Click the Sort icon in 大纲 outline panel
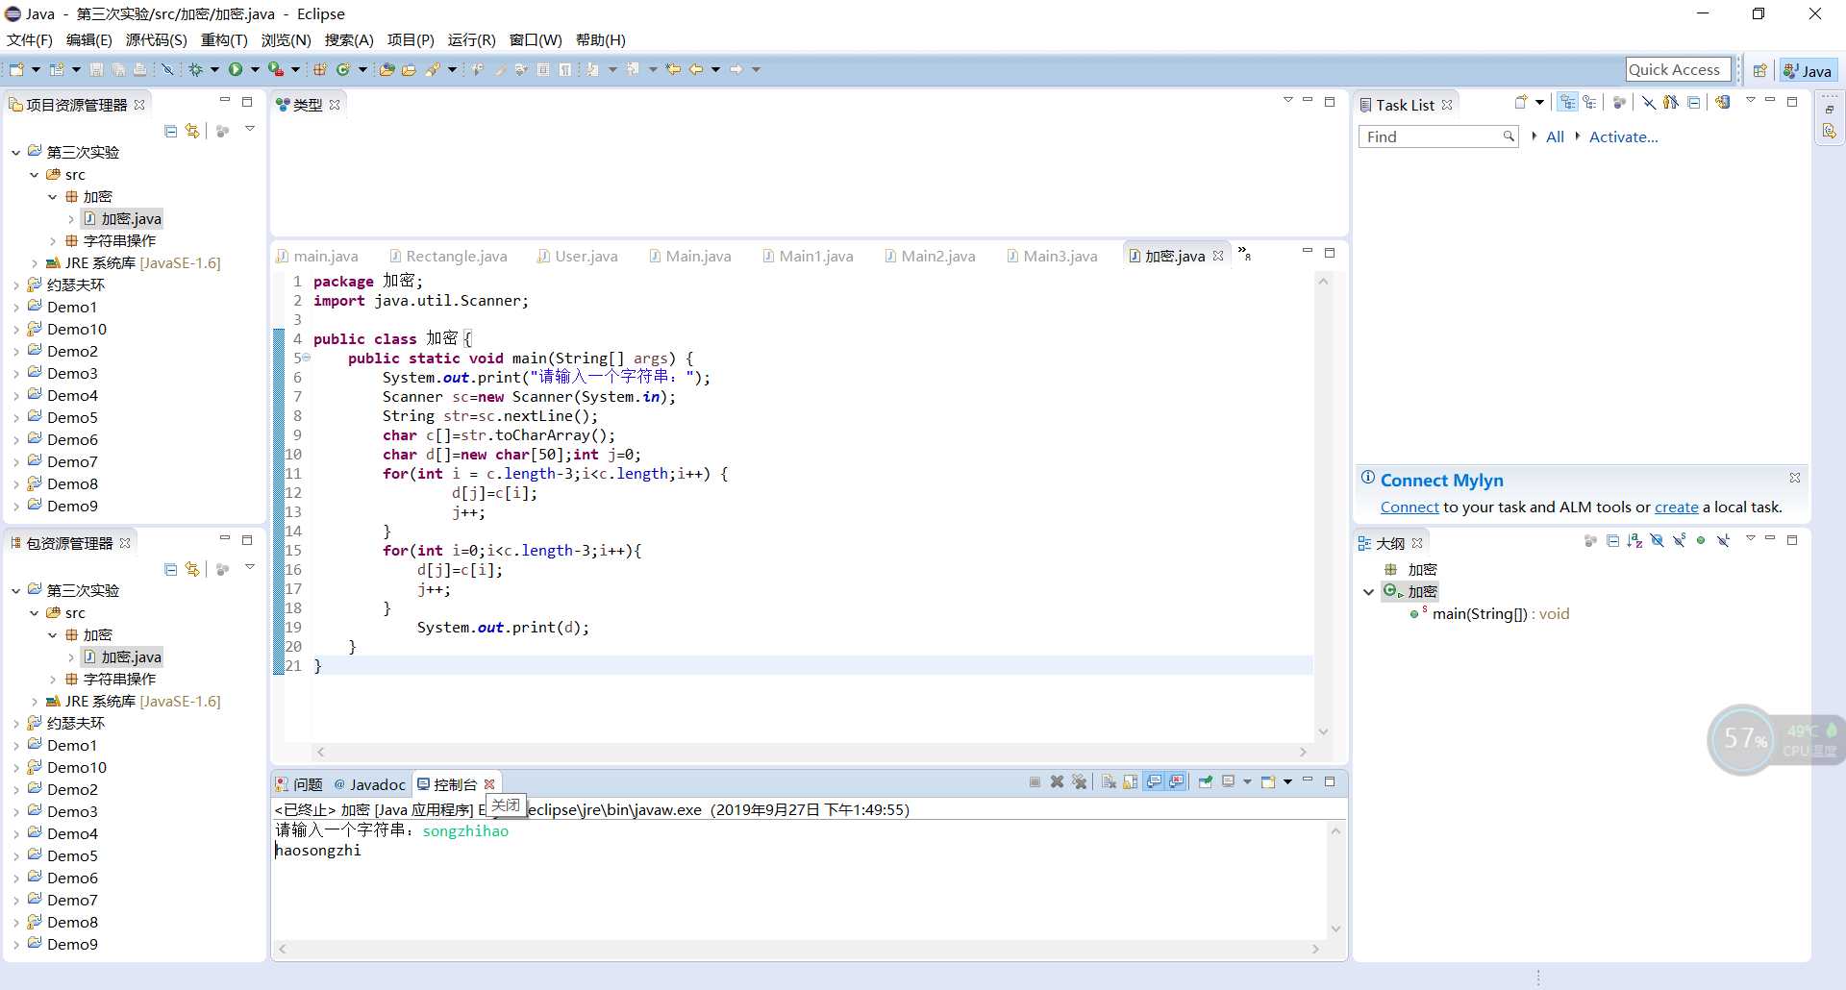The height and width of the screenshot is (990, 1846). click(x=1634, y=541)
